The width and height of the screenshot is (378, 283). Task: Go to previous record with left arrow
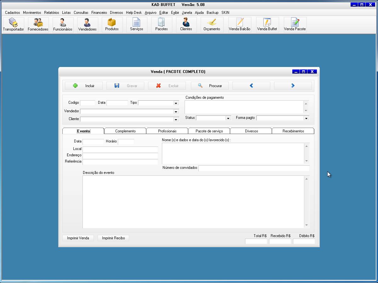click(251, 86)
